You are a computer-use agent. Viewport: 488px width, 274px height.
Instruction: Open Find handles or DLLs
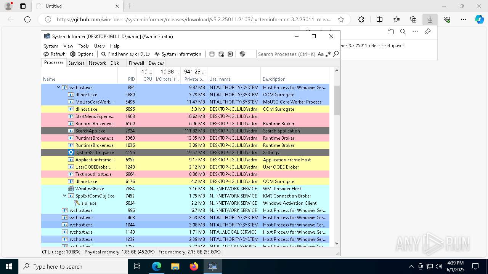(125, 54)
